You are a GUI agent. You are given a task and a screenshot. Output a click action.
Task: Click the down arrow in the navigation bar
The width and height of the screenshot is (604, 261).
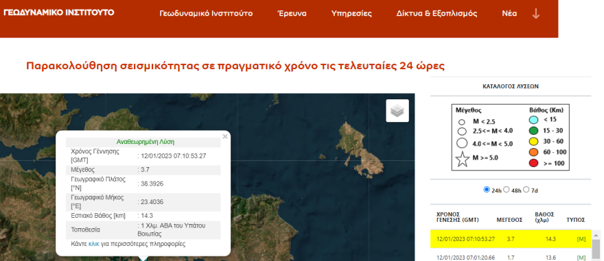click(x=536, y=14)
